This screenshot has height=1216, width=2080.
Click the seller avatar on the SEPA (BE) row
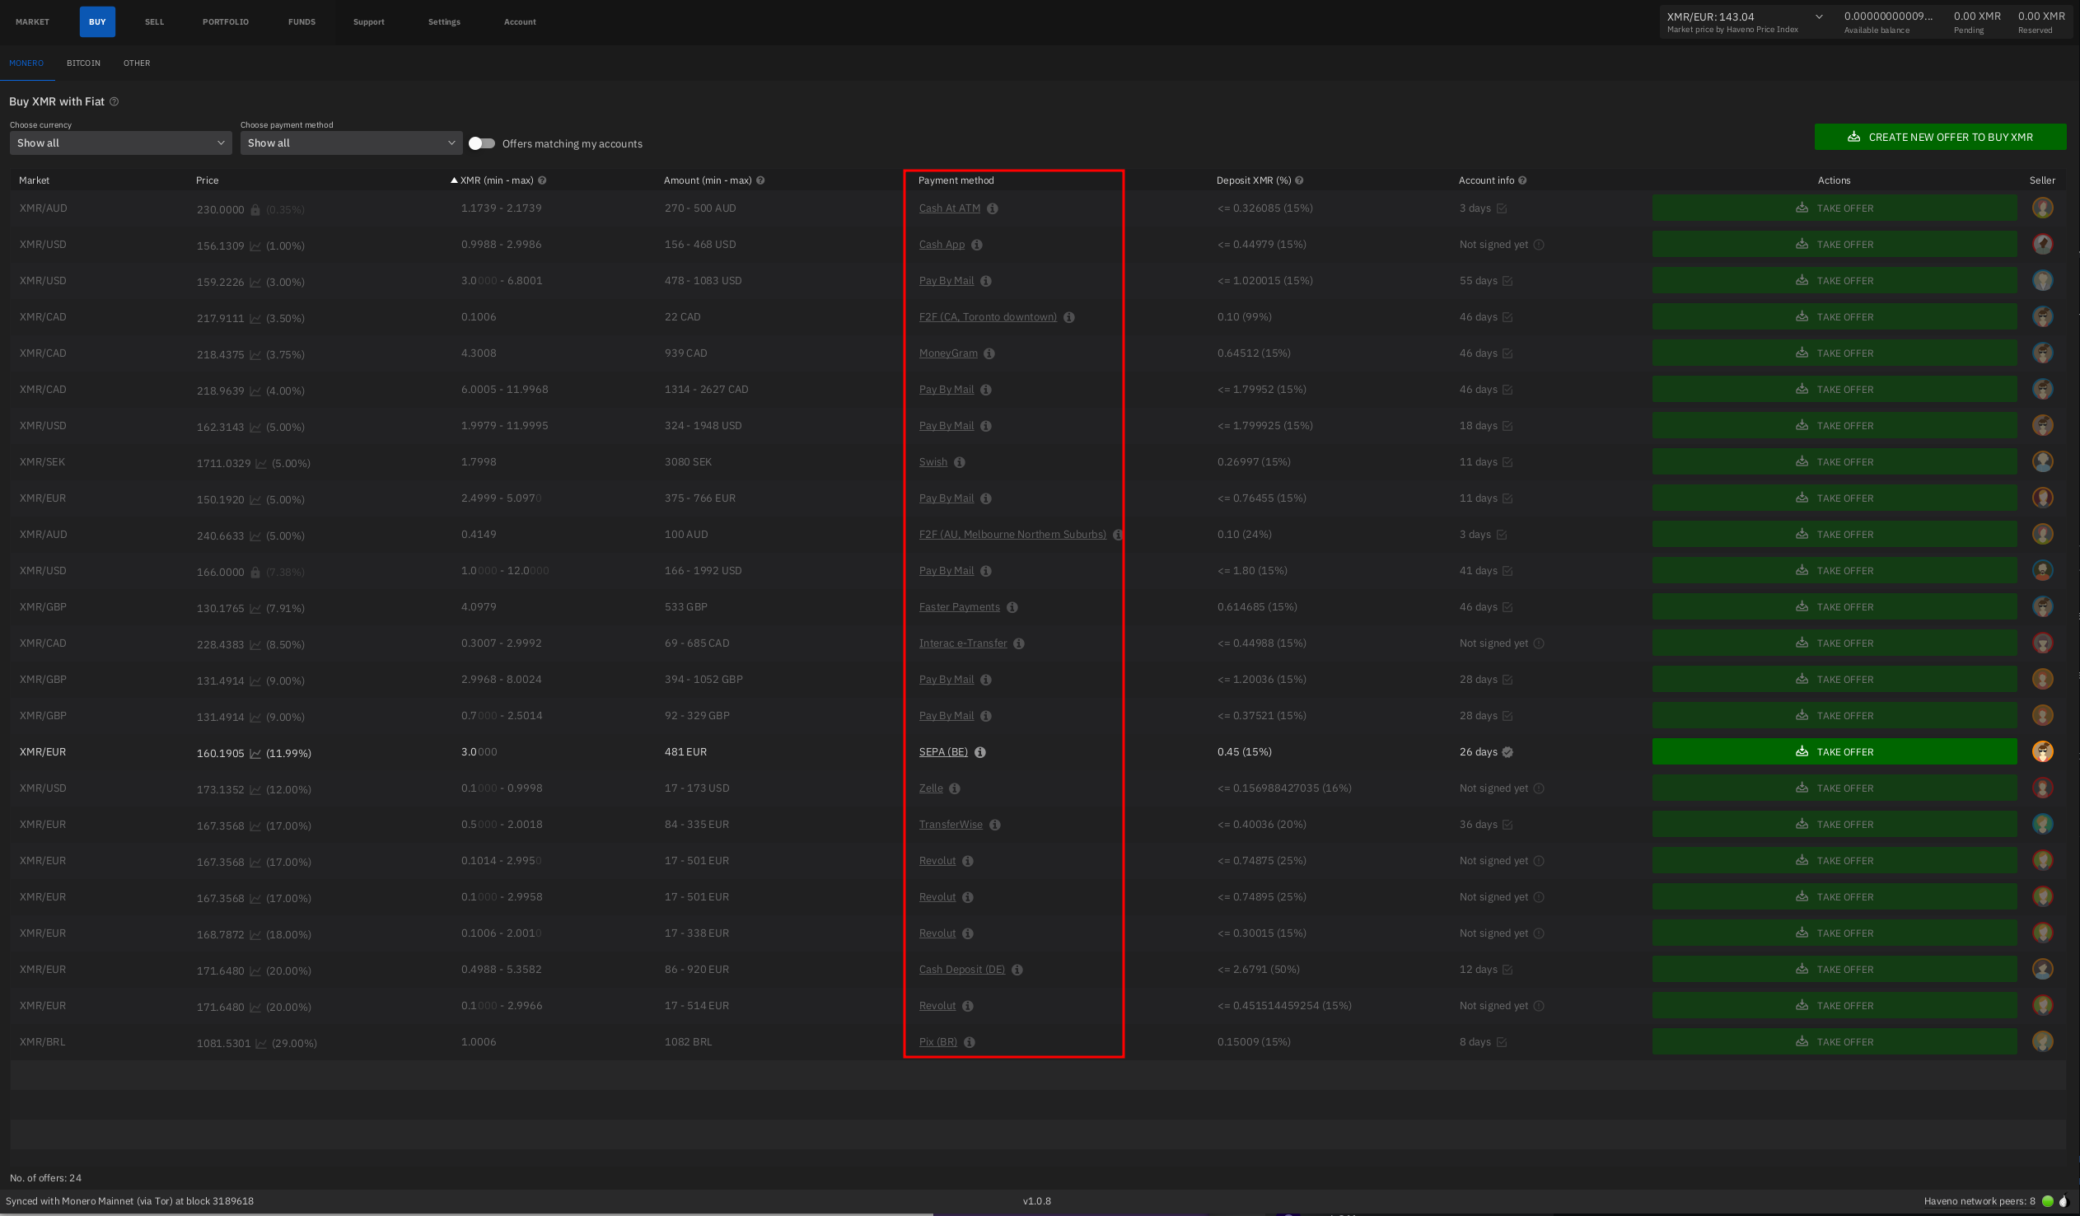(x=2042, y=752)
